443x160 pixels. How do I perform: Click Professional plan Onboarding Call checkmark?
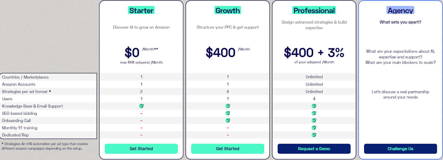click(314, 120)
